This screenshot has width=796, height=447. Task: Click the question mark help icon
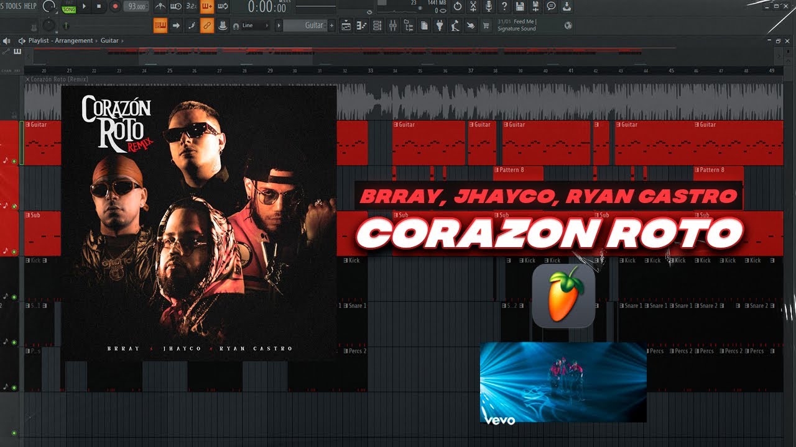[x=504, y=7]
